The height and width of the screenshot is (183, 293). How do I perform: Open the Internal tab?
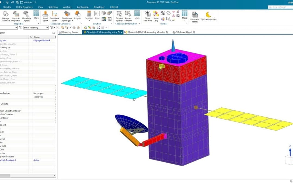pyautogui.click(x=114, y=7)
